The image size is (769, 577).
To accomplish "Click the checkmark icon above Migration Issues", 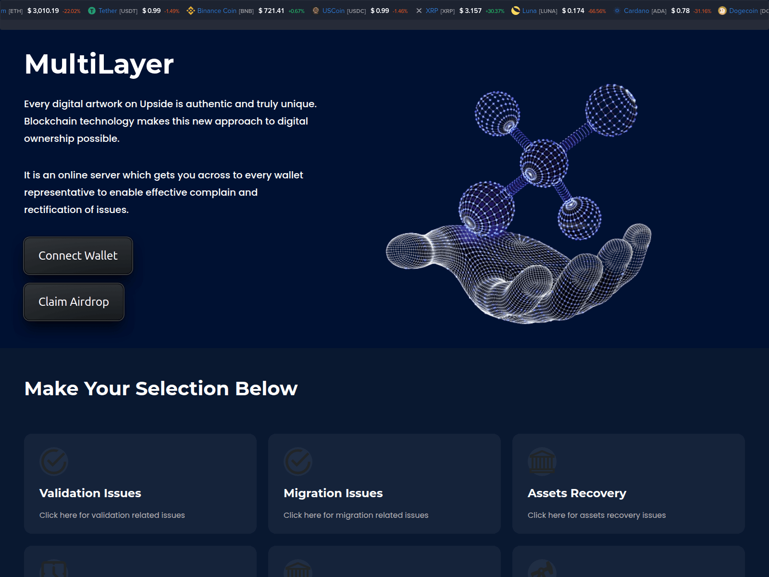I will [298, 462].
